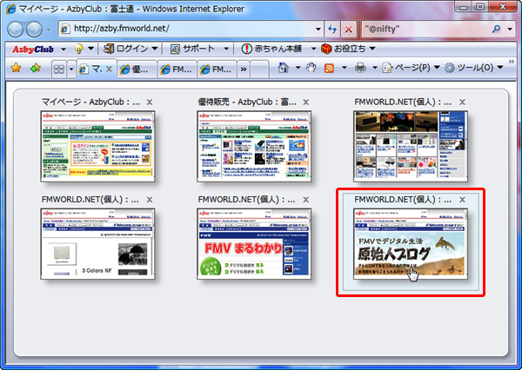Click the Add to Favorites icon

[35, 68]
